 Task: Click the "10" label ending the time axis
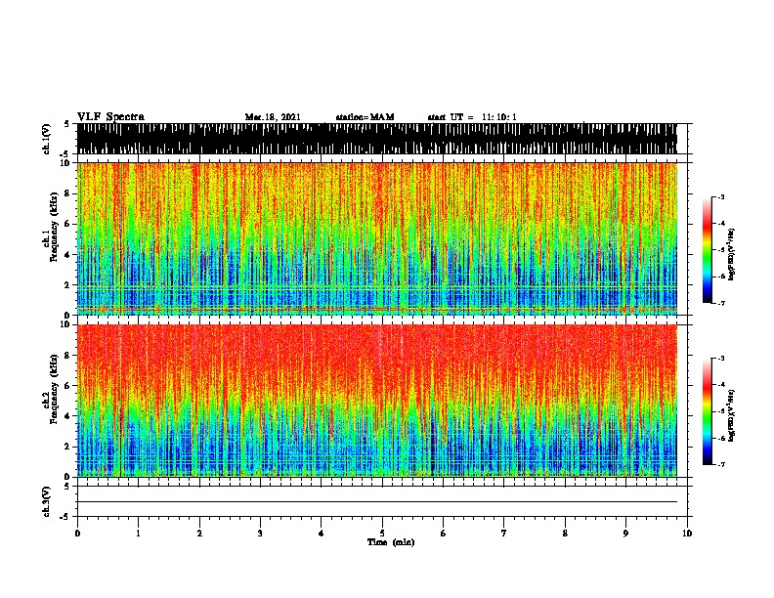click(687, 534)
